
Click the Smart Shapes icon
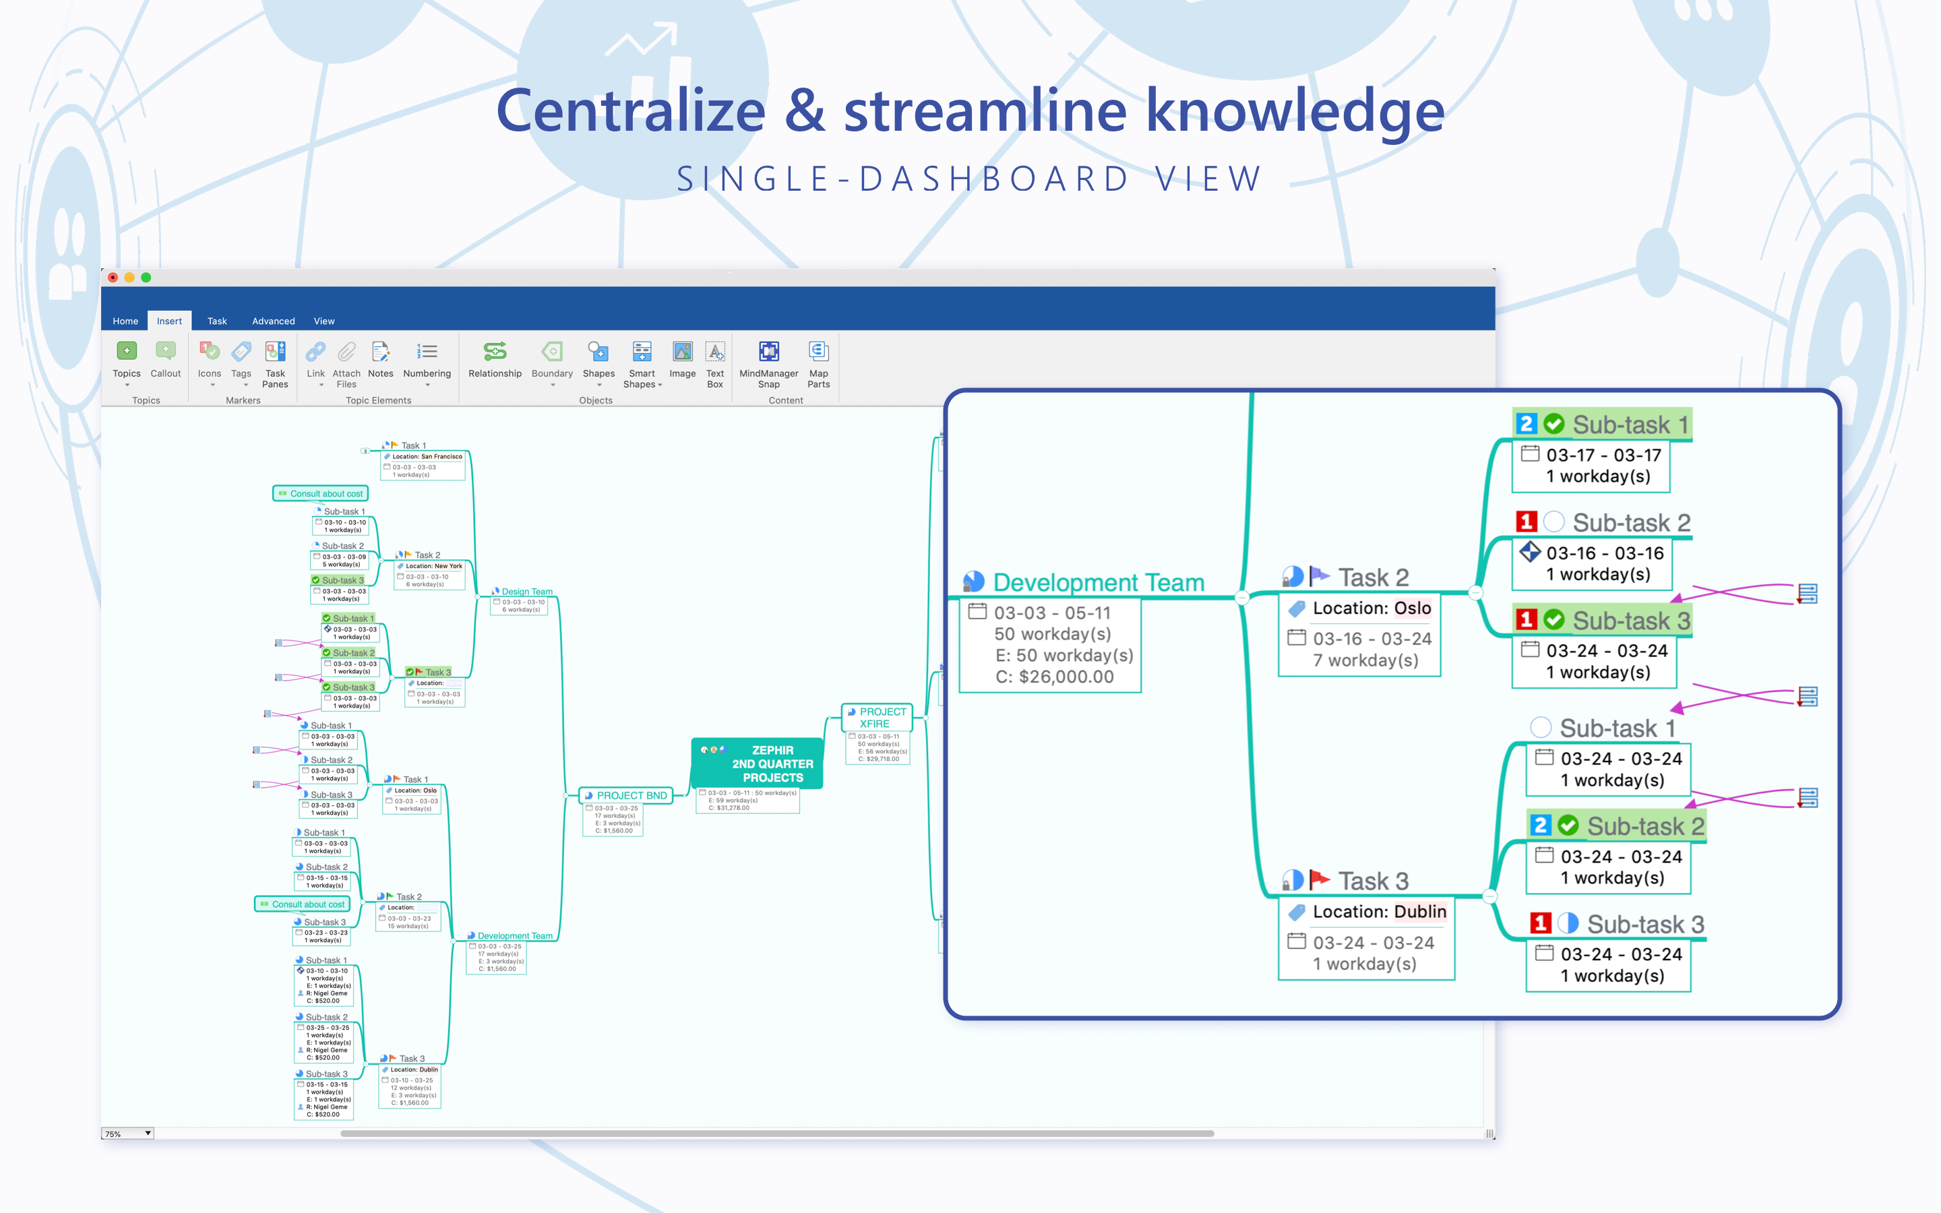point(642,351)
